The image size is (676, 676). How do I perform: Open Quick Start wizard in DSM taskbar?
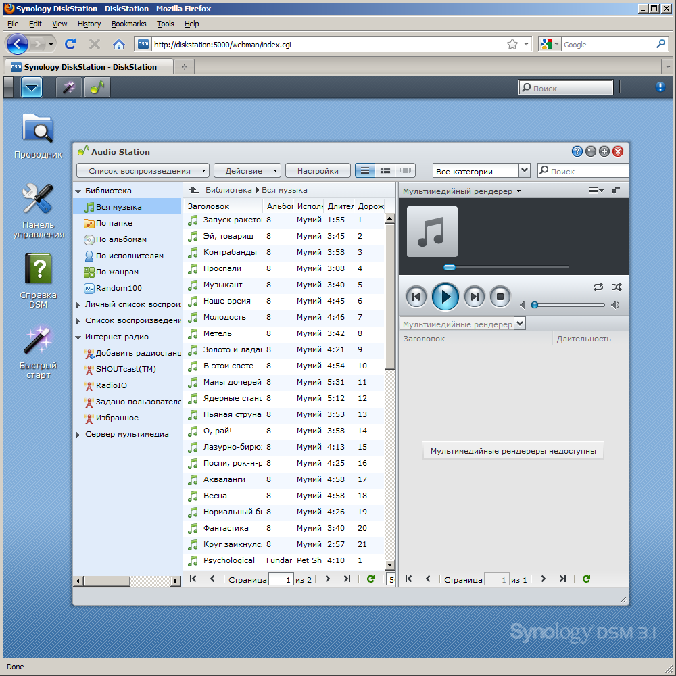pyautogui.click(x=69, y=87)
